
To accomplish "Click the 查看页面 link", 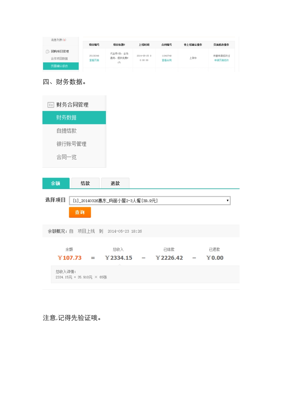I will pyautogui.click(x=94, y=60).
